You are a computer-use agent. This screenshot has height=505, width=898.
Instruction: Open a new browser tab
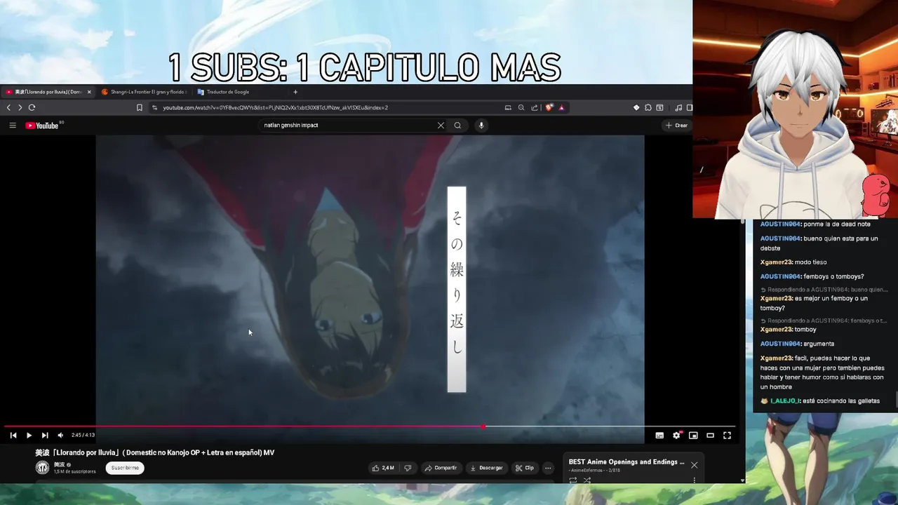point(295,92)
